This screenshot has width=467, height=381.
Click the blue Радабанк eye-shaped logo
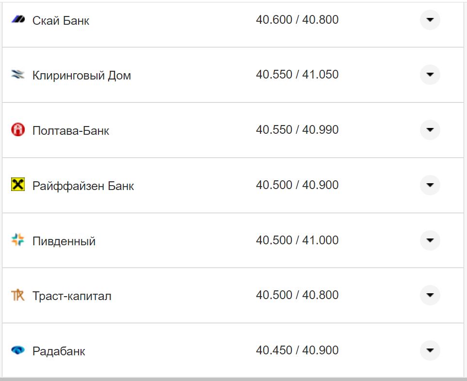pos(17,350)
